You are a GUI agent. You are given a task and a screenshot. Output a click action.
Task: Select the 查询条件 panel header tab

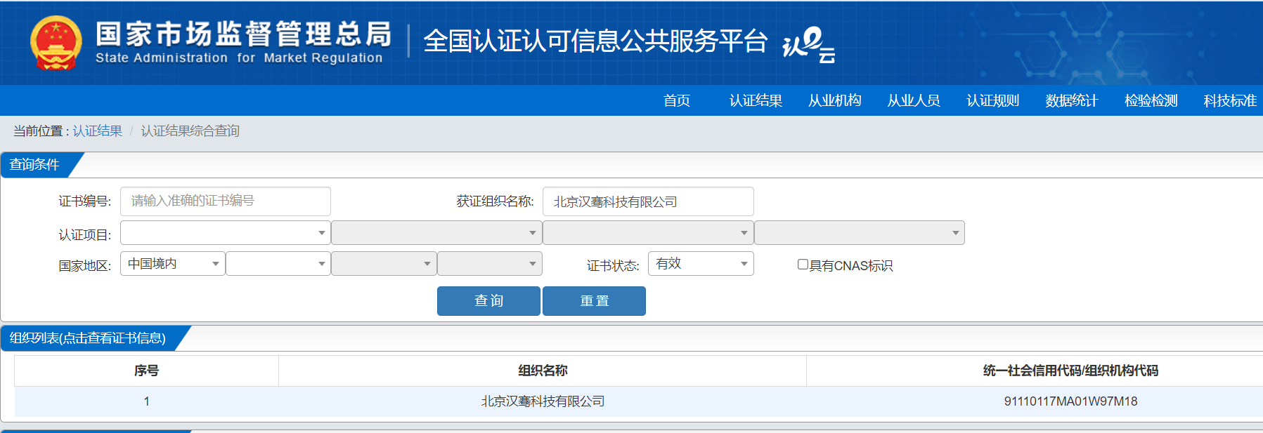click(x=35, y=165)
